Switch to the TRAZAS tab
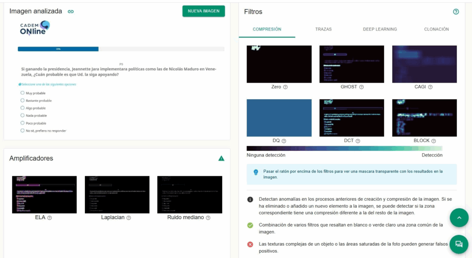The width and height of the screenshot is (472, 258). click(x=323, y=29)
